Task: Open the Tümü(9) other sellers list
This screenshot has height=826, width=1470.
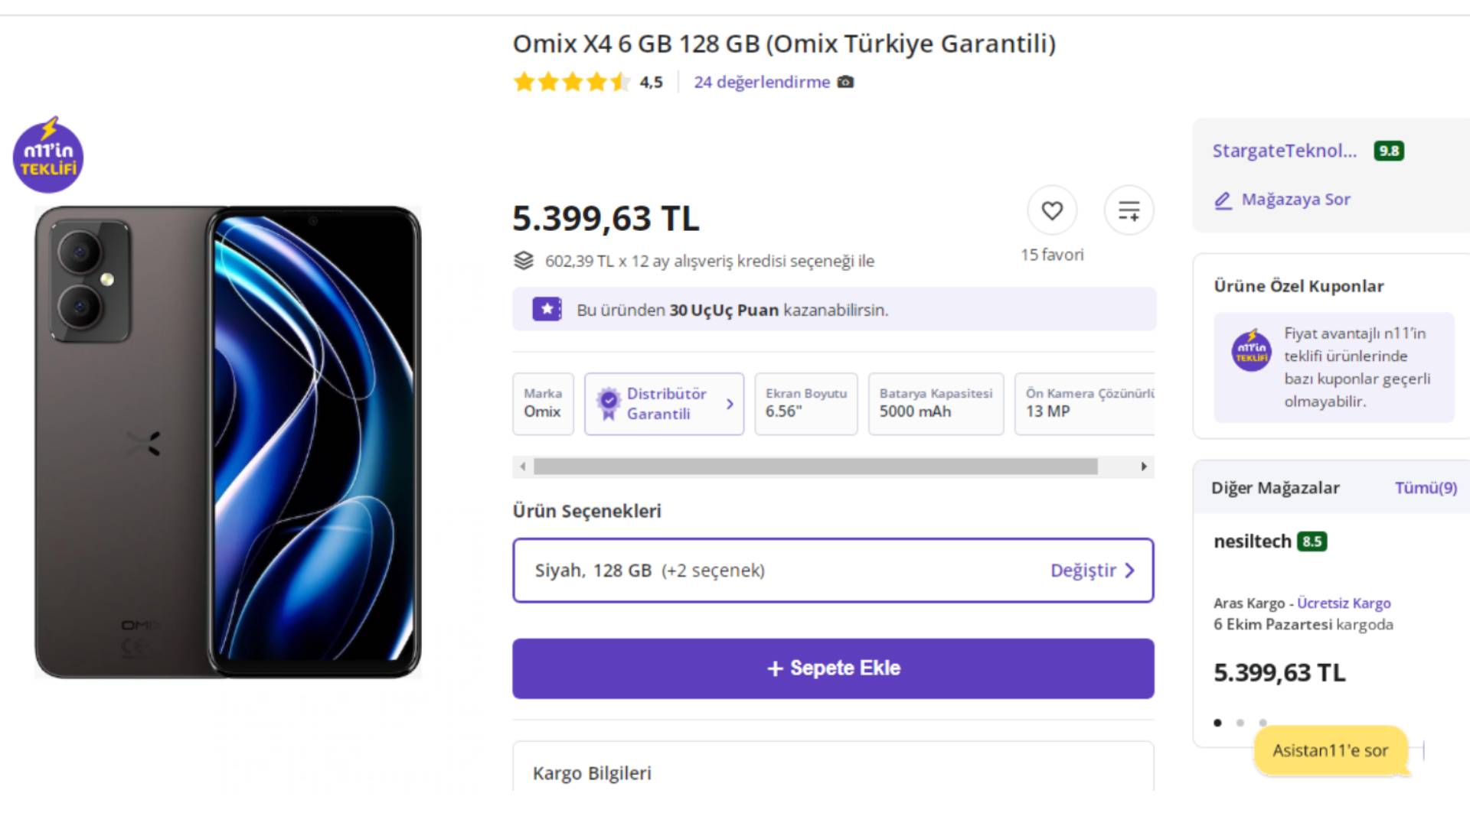Action: coord(1426,488)
